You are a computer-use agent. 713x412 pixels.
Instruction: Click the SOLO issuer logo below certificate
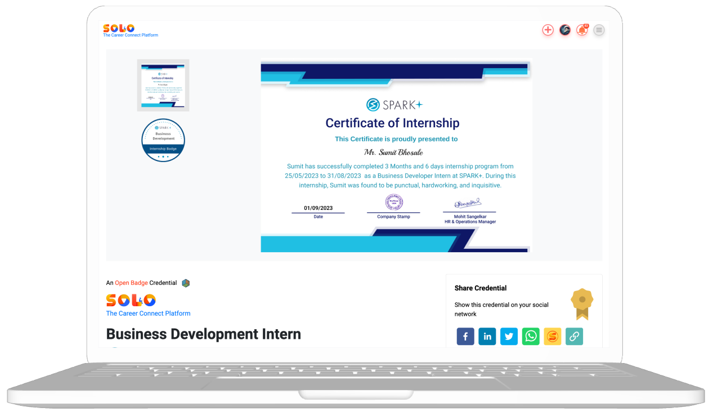pos(131,300)
